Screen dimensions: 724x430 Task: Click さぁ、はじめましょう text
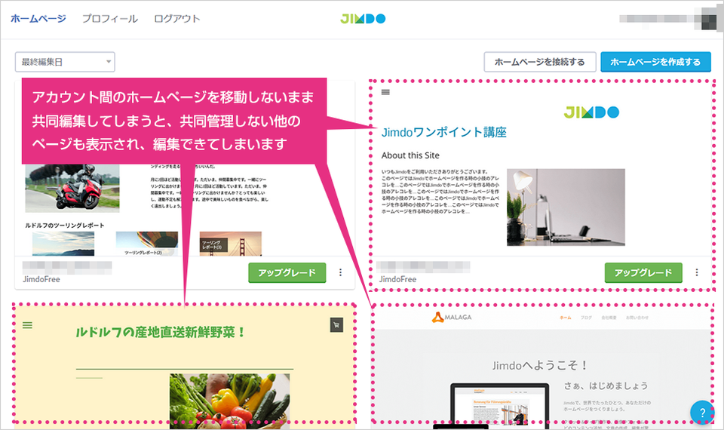coord(606,385)
